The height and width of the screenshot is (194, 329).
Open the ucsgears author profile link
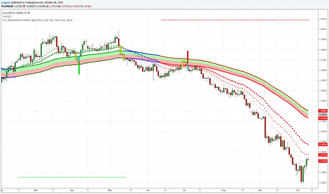(x=6, y=2)
